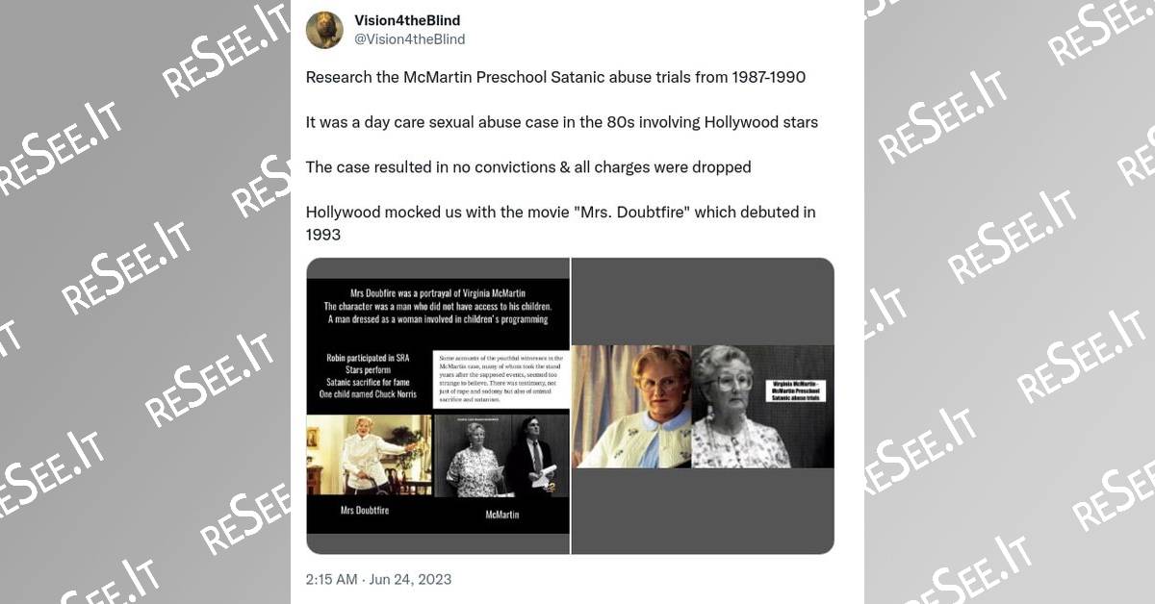Click the "Hollywood mocked us" tweet sentence
Viewport: 1155px width, 604px height.
pyautogui.click(x=561, y=222)
